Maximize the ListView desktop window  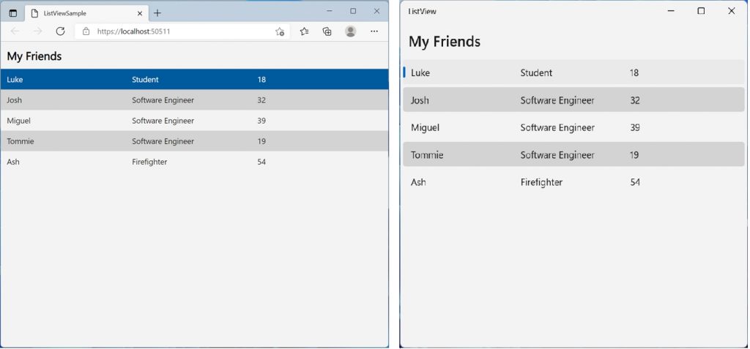[701, 11]
